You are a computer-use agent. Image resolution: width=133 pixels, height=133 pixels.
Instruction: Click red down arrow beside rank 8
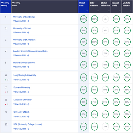[5, 104]
